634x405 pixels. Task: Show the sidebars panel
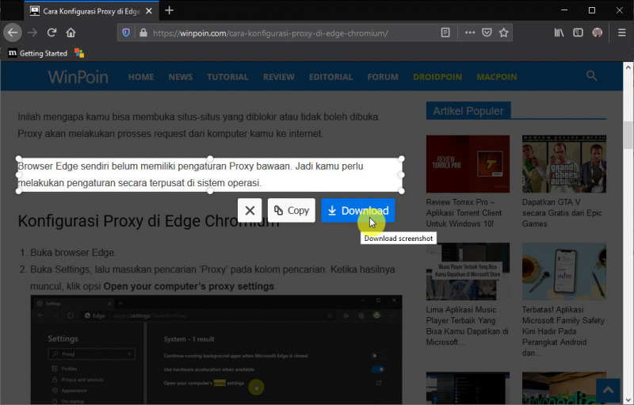579,32
